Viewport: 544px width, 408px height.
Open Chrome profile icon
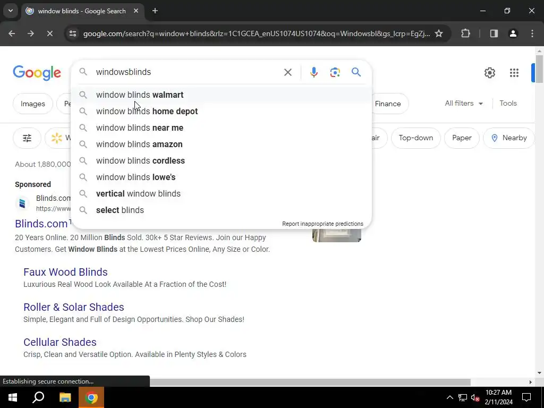513,33
